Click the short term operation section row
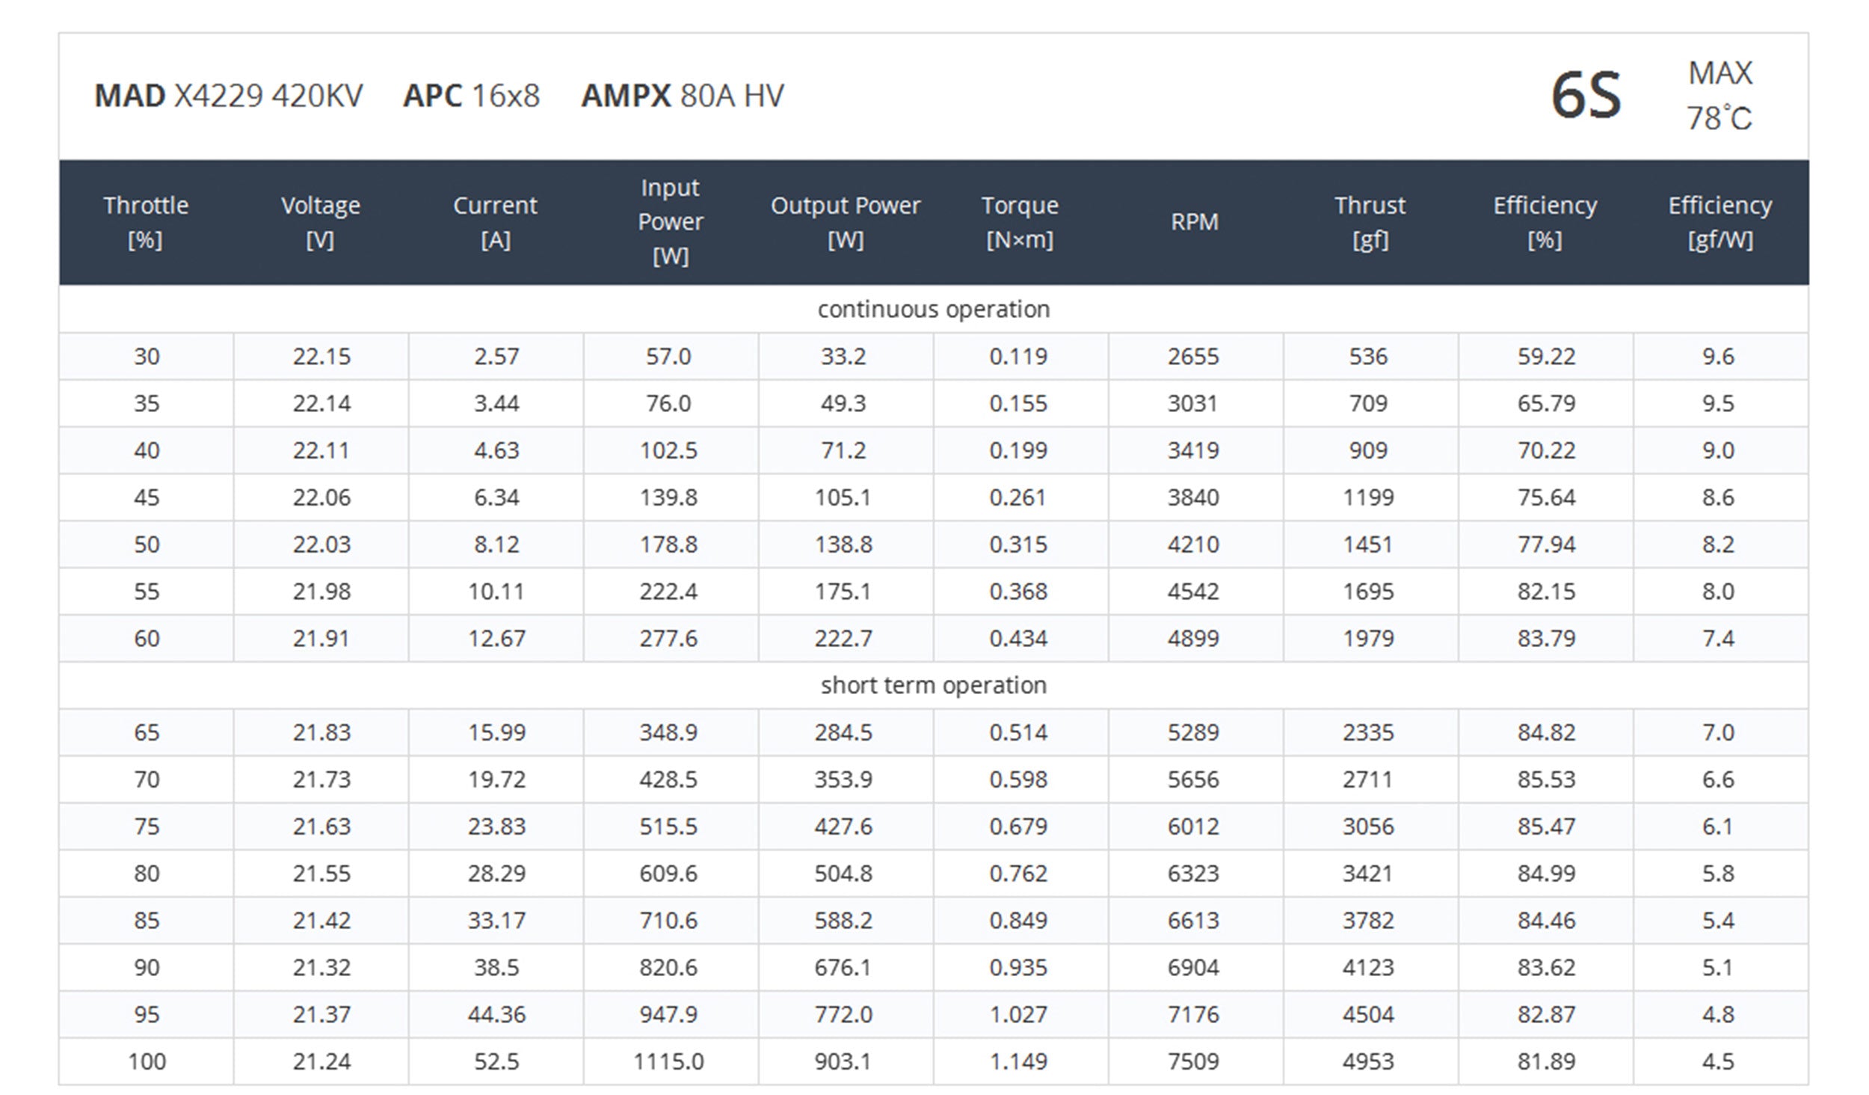 934,685
